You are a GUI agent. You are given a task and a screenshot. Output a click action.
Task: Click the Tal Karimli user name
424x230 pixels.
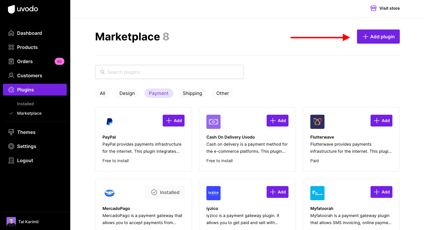point(28,222)
